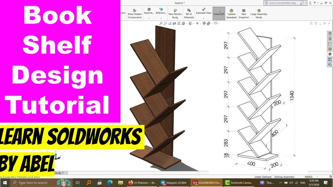The height and width of the screenshot is (187, 333).
Task: Open Task View on taskbar
Action: 78,183
